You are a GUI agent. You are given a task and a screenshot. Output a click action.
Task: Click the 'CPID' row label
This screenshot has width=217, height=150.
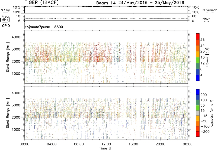click(6, 26)
